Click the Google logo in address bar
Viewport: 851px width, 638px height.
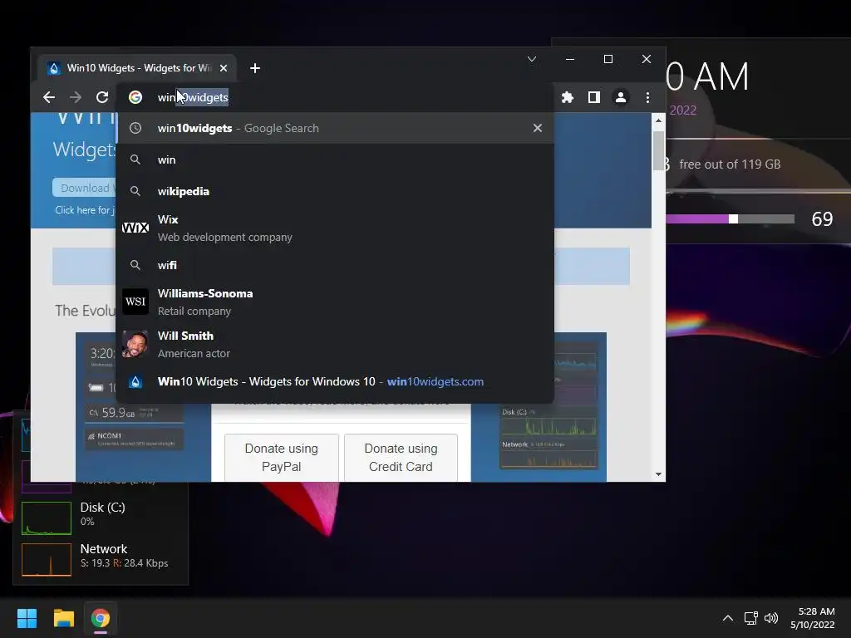pyautogui.click(x=135, y=97)
